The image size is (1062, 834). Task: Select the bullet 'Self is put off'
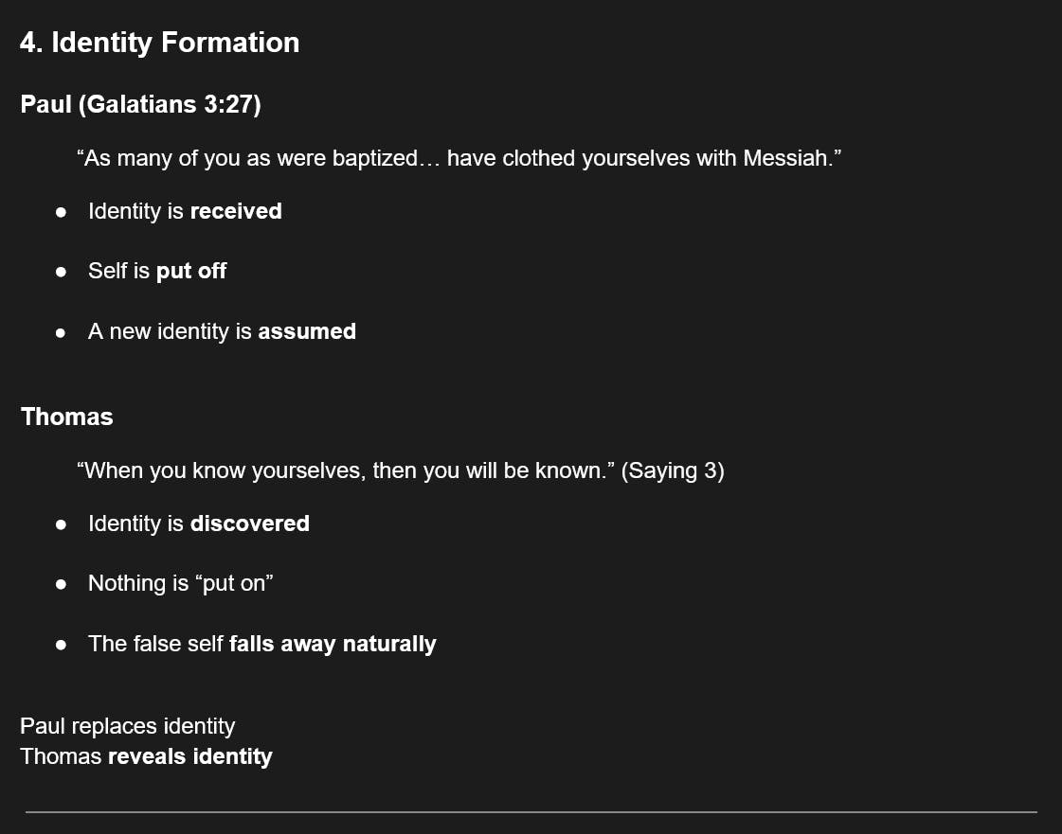coord(157,271)
